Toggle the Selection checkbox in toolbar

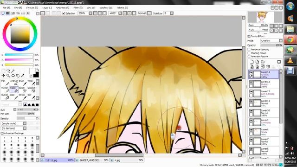coord(64,13)
